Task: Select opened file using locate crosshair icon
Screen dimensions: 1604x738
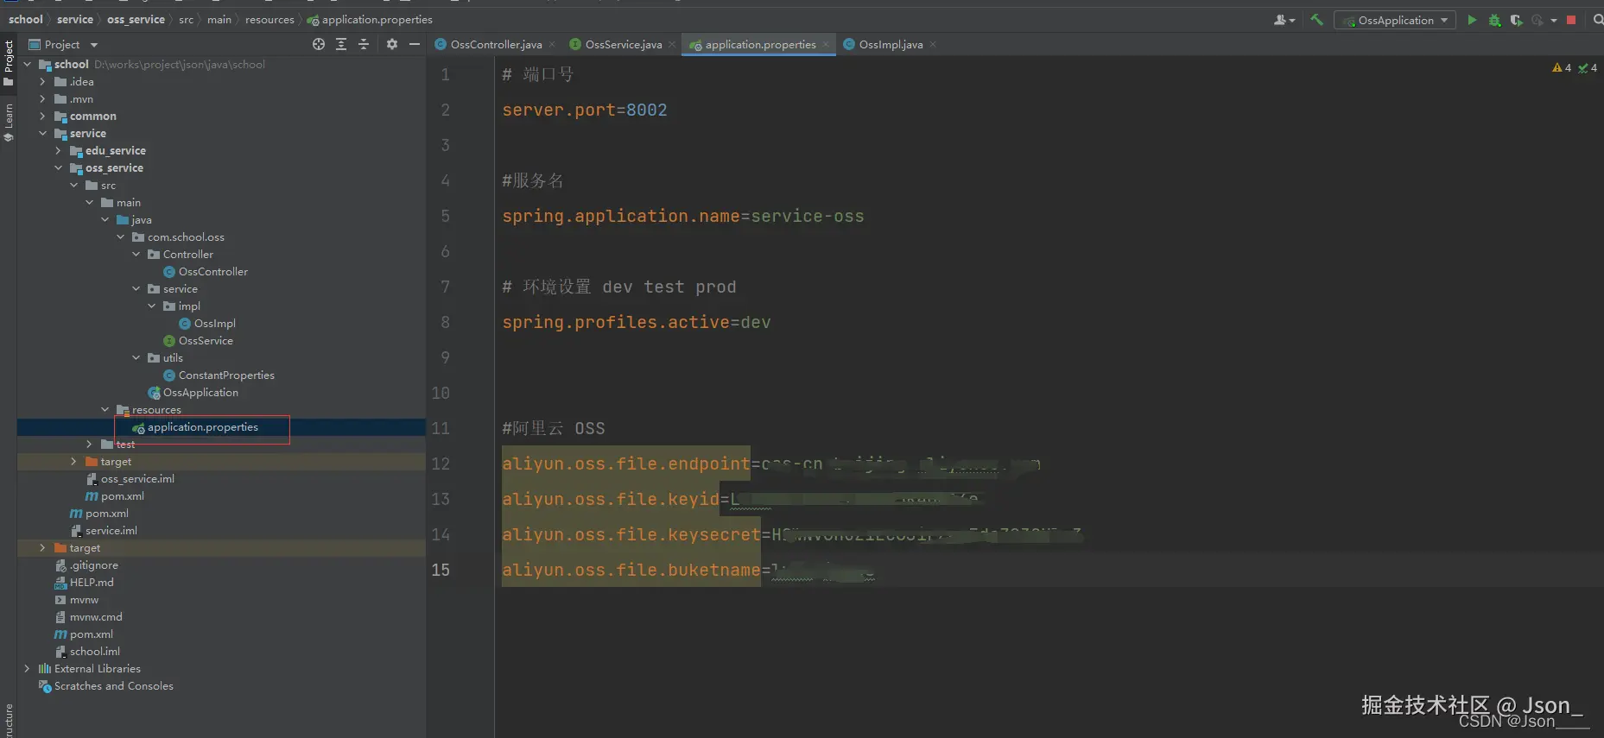Action: point(319,44)
